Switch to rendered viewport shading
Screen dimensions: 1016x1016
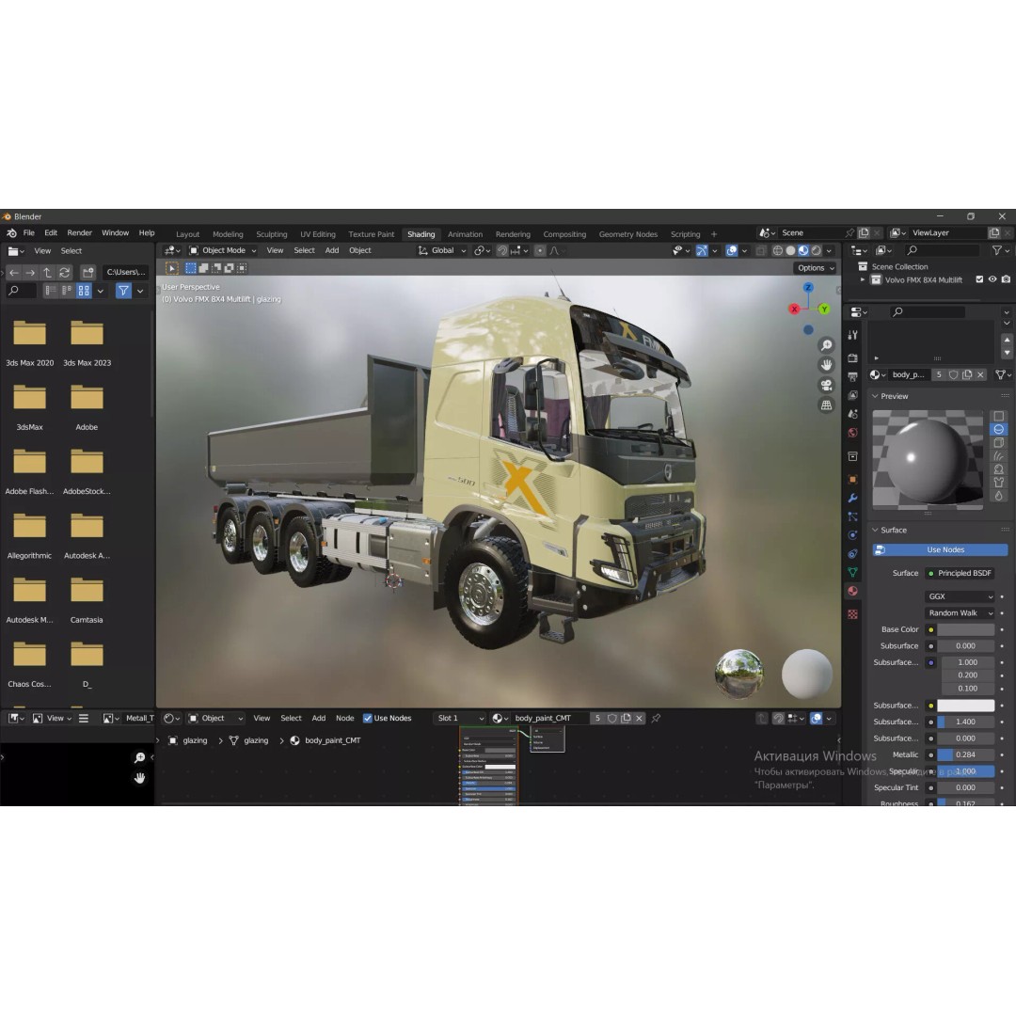click(x=817, y=251)
